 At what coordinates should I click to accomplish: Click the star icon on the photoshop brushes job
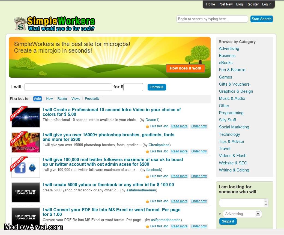tap(147, 152)
